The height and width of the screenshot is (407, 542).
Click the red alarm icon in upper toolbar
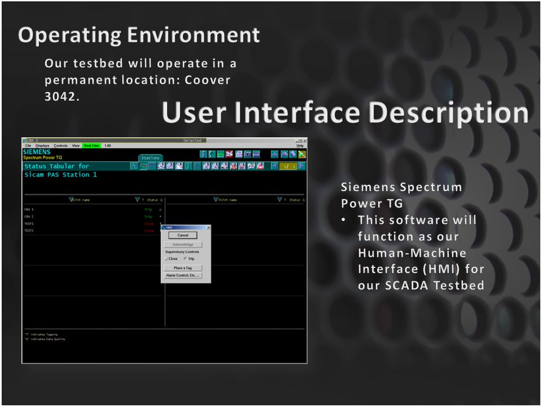229,154
